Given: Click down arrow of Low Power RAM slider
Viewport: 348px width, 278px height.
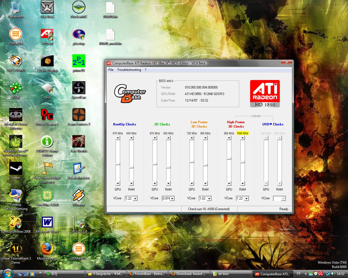Looking at the screenshot, I should coord(205,183).
